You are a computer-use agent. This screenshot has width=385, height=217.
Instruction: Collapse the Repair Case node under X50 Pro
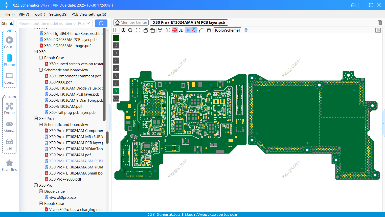click(41, 203)
